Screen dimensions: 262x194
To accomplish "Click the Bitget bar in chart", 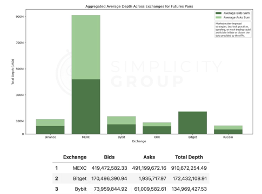I will tap(192, 123).
